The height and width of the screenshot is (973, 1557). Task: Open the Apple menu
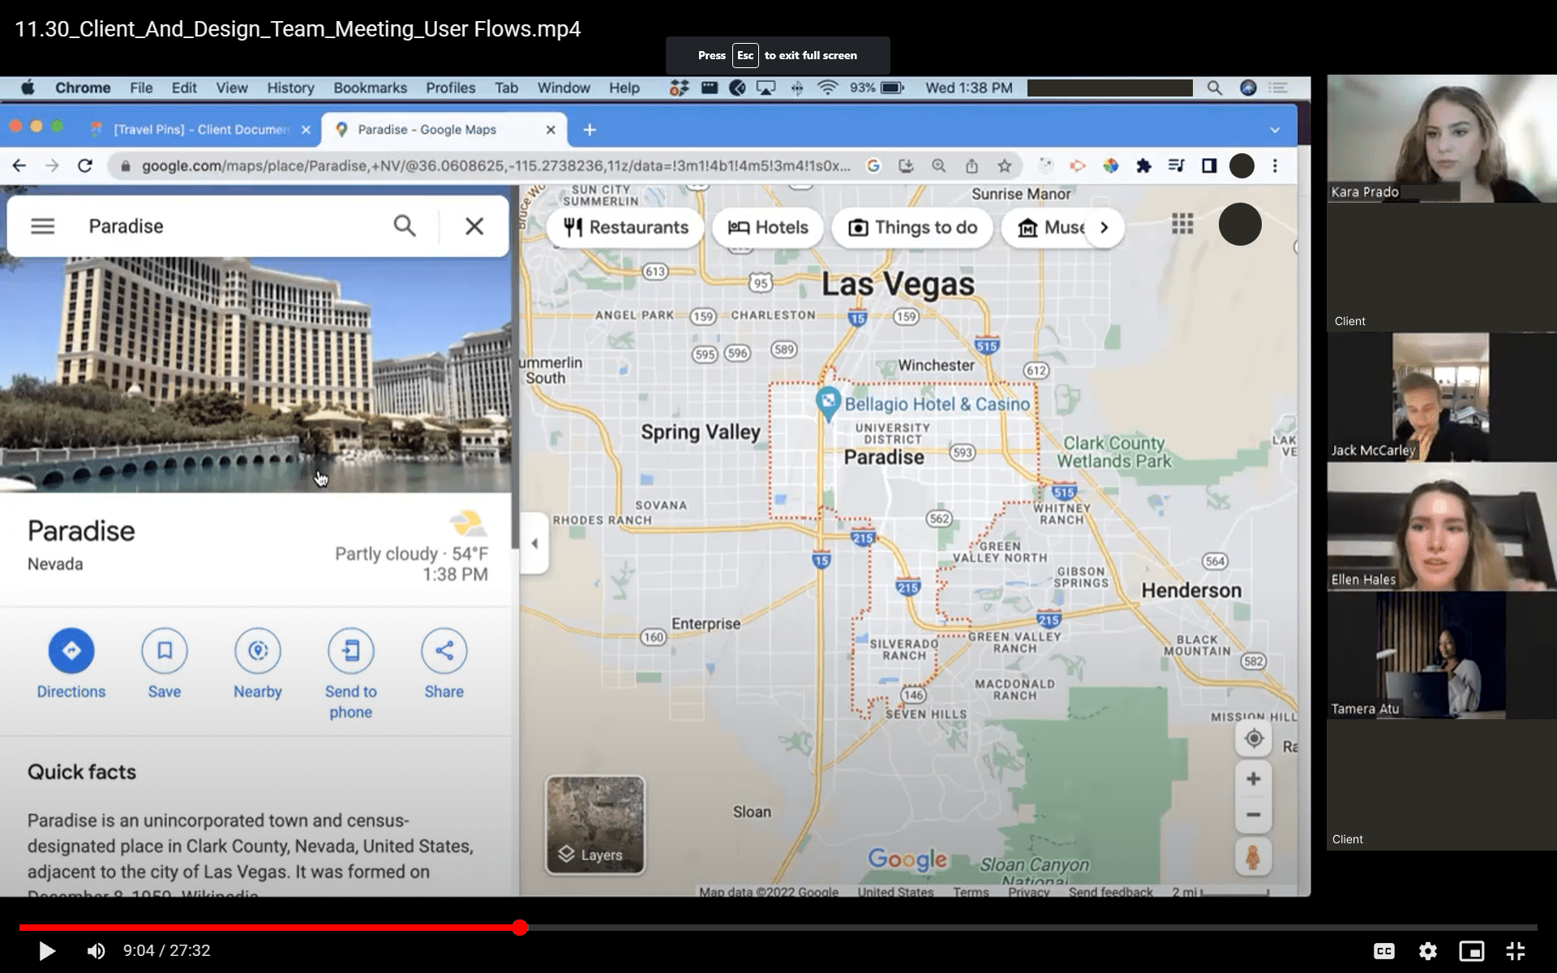click(x=28, y=88)
